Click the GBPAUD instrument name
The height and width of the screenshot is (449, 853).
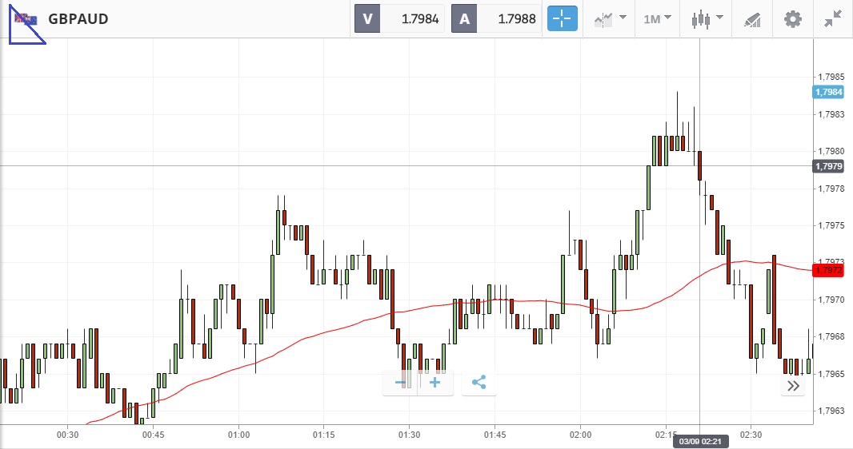coord(78,19)
